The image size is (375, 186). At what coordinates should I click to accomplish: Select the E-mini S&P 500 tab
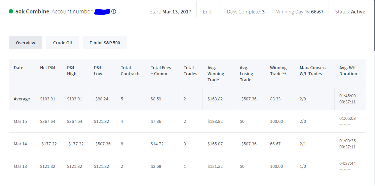click(105, 43)
